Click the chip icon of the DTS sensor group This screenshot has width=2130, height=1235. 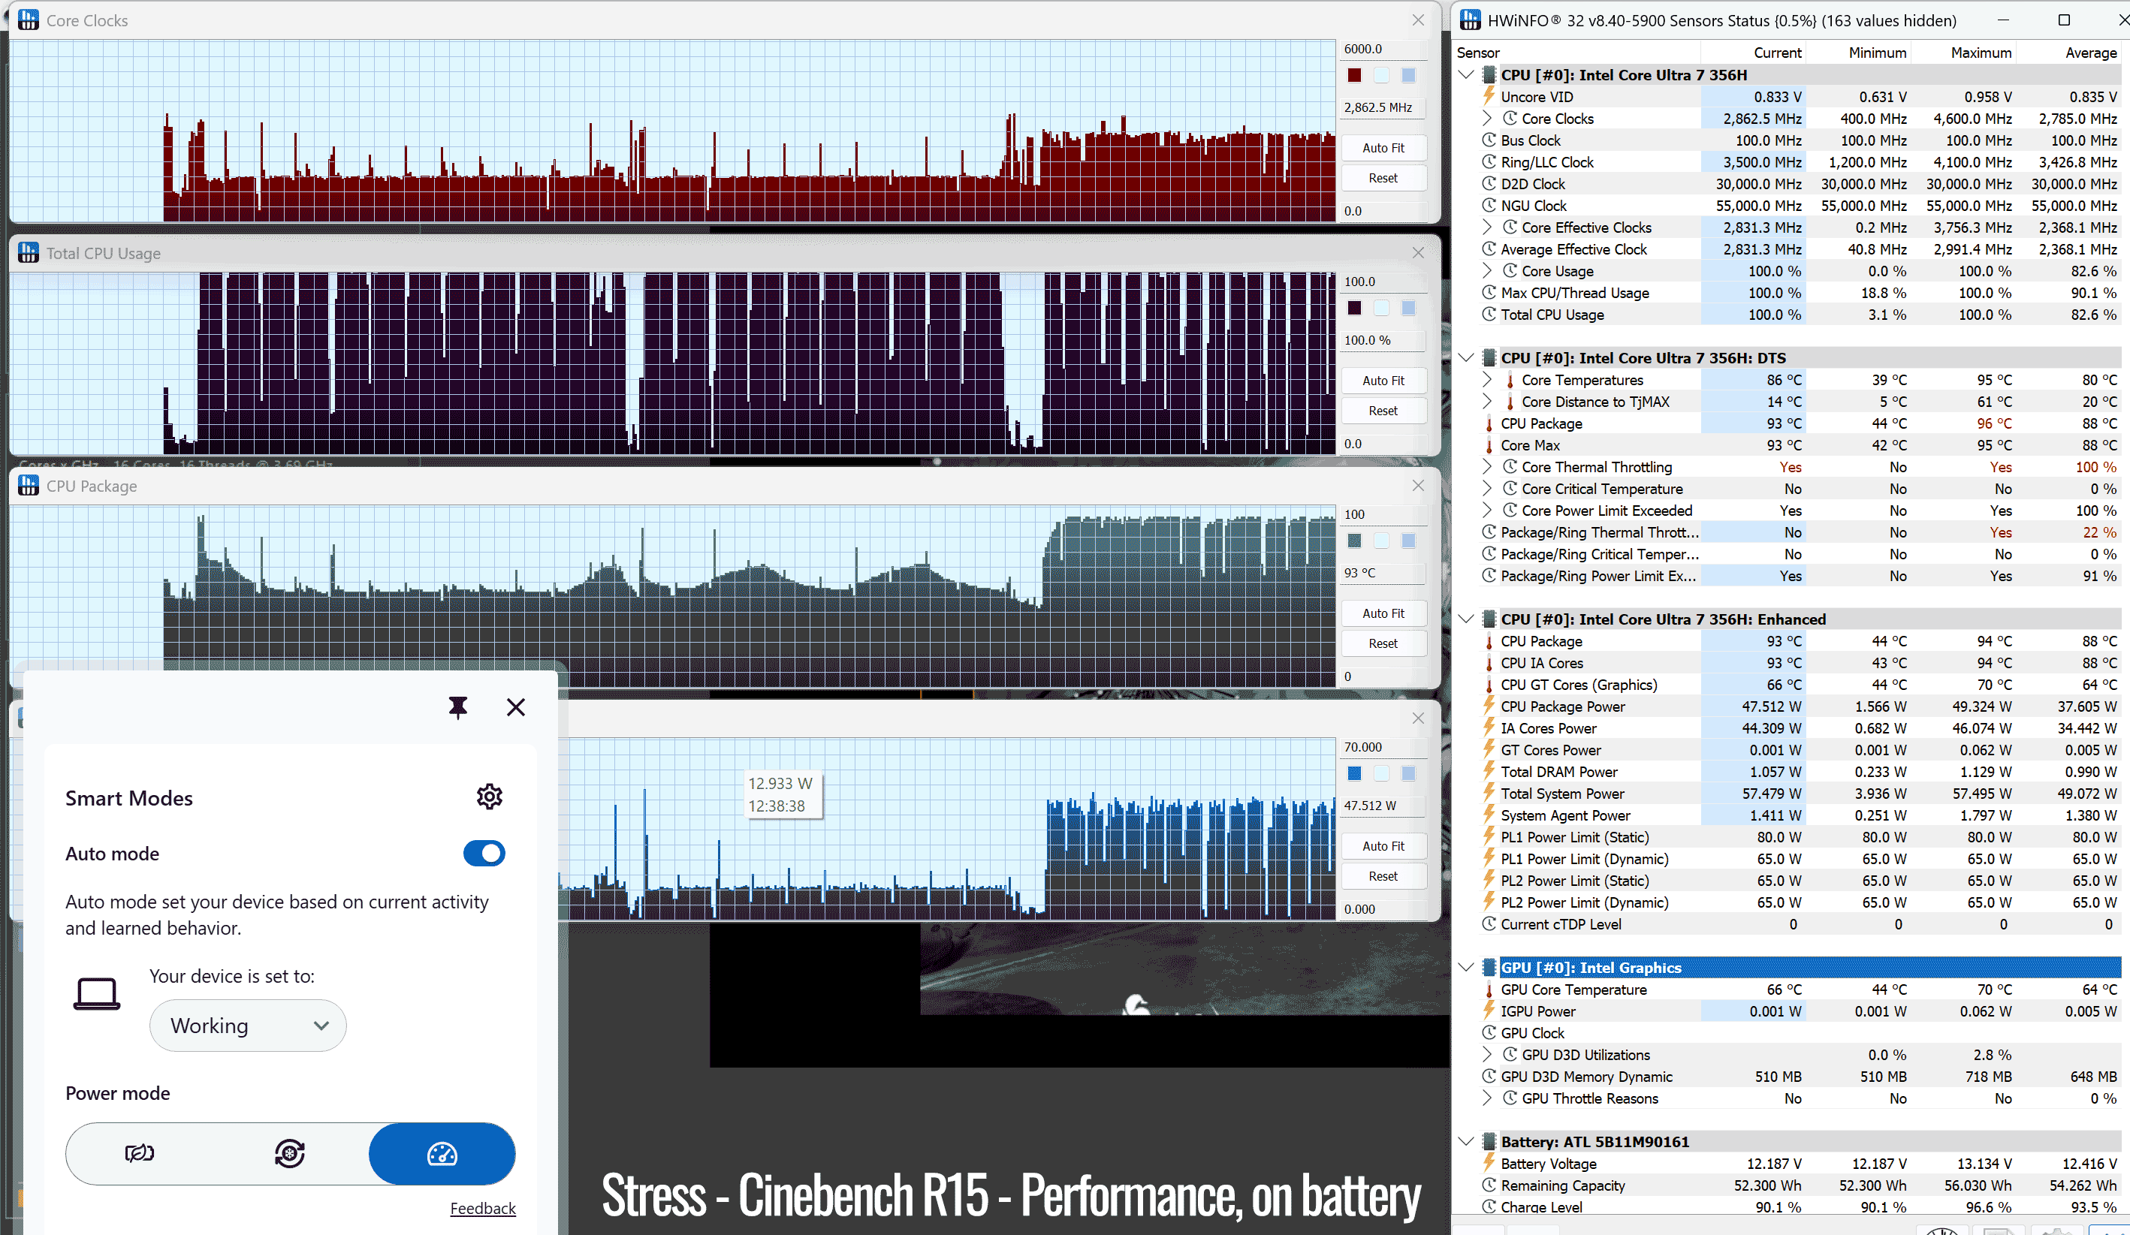pyautogui.click(x=1489, y=357)
